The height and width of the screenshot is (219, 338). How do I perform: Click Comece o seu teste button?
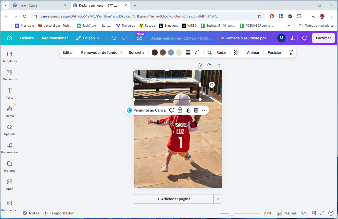click(x=246, y=38)
